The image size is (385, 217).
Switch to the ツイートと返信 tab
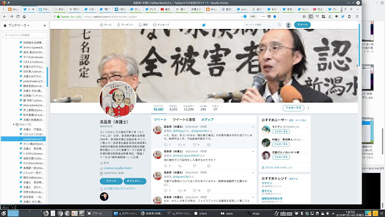183,119
